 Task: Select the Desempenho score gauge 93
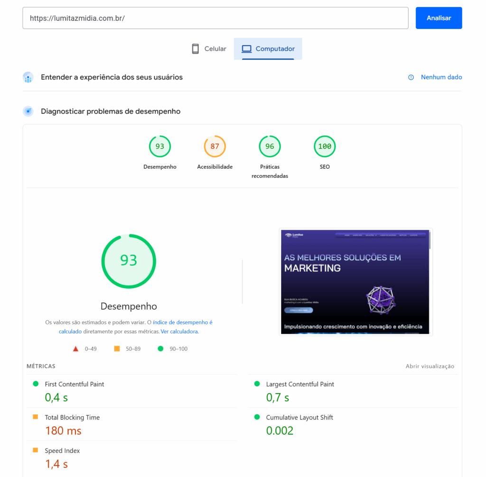tap(160, 147)
